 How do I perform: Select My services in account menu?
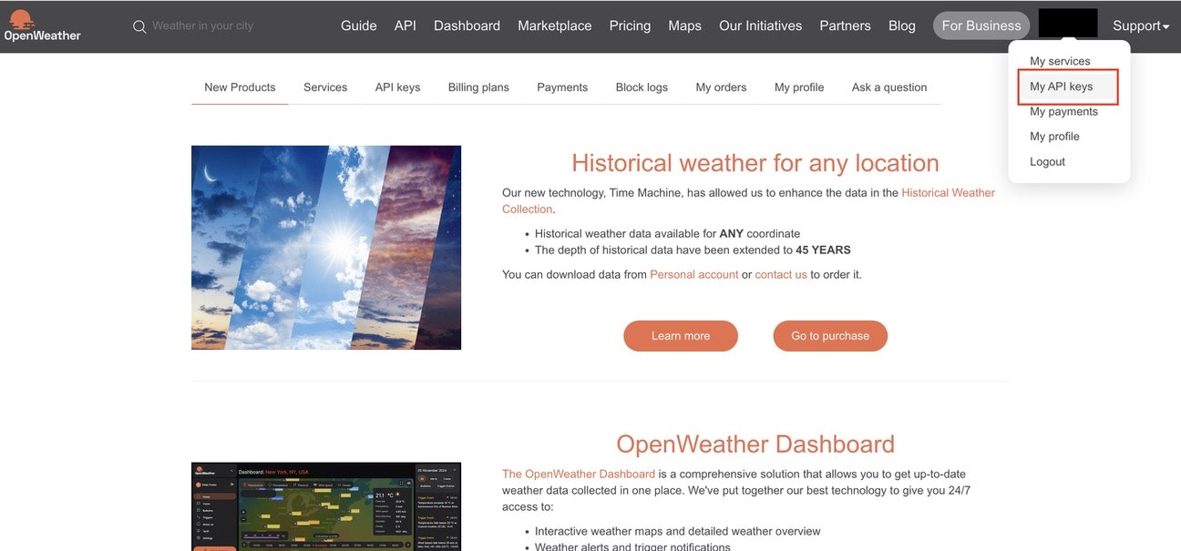pyautogui.click(x=1060, y=61)
